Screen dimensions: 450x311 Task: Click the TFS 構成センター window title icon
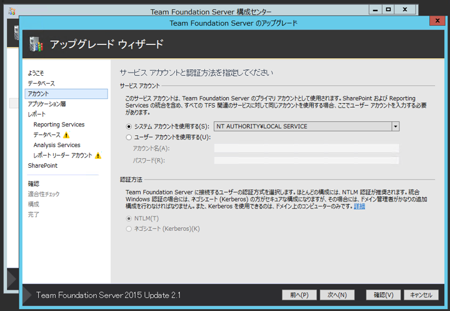(12, 11)
